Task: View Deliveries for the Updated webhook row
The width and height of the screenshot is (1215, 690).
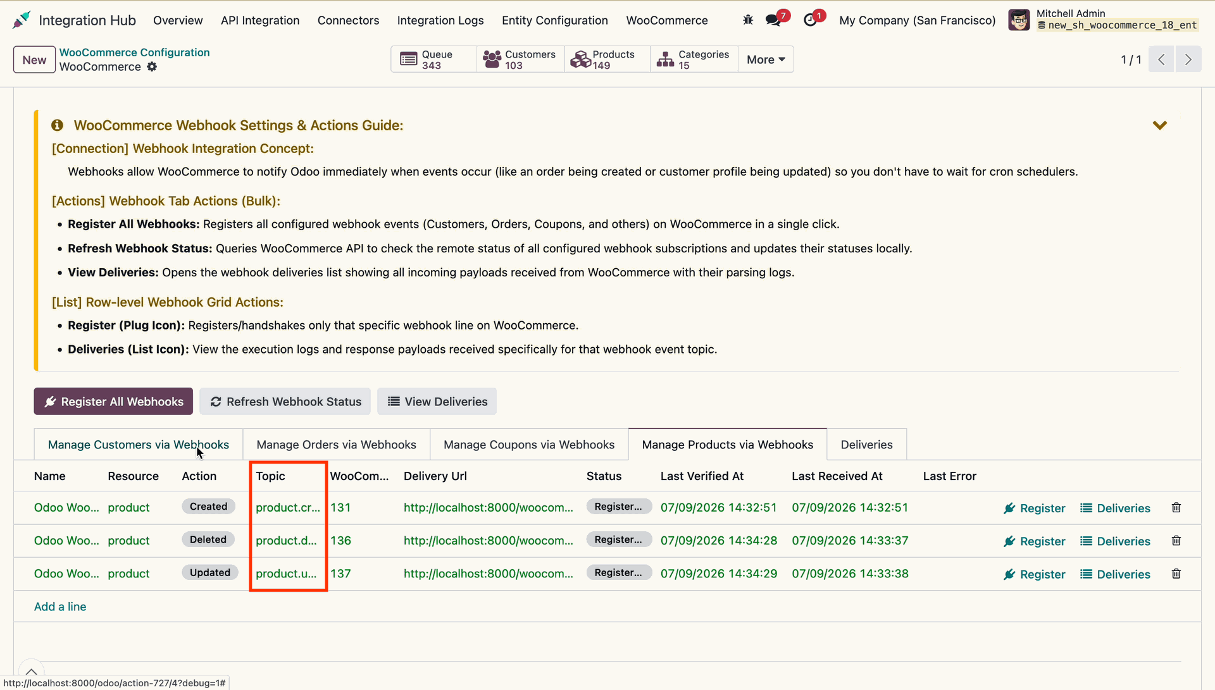Action: [1115, 574]
